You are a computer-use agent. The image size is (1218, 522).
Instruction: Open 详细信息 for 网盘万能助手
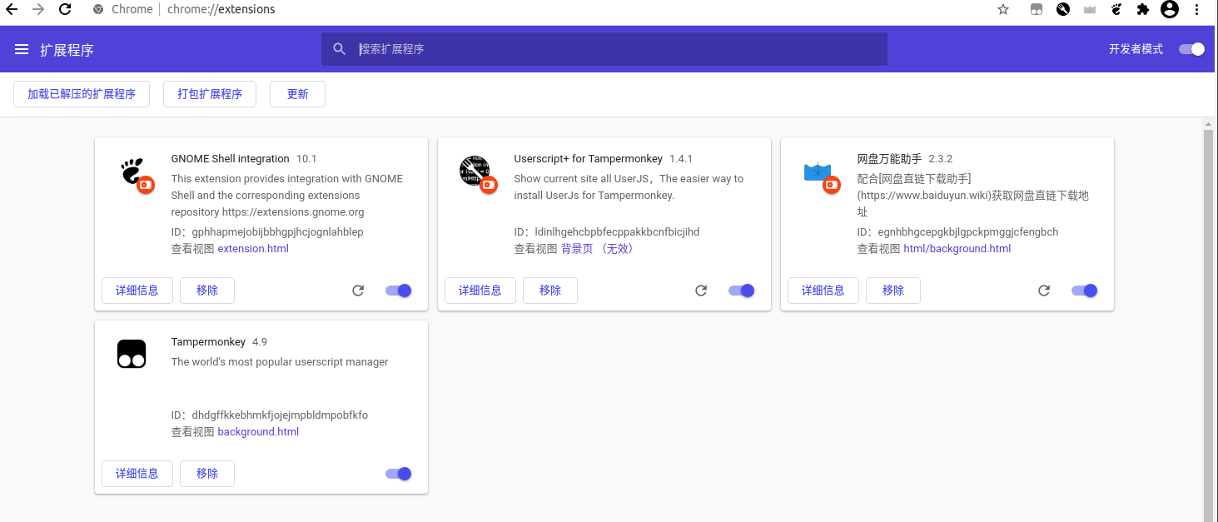coord(823,291)
